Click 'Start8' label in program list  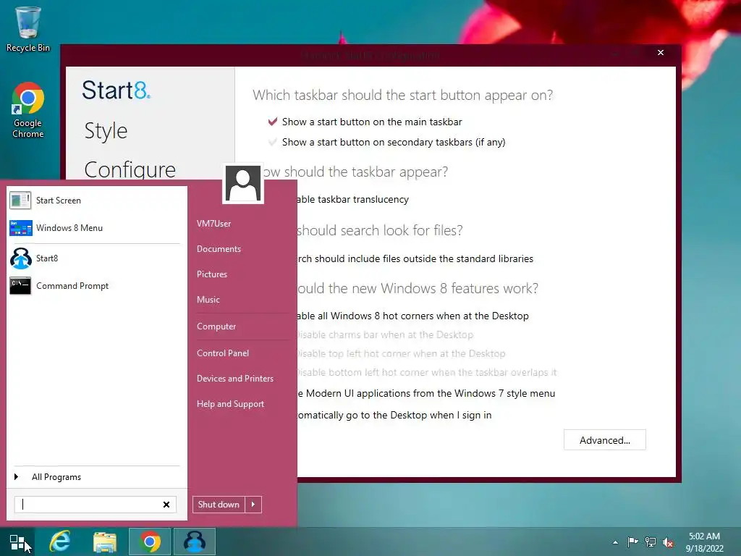47,258
